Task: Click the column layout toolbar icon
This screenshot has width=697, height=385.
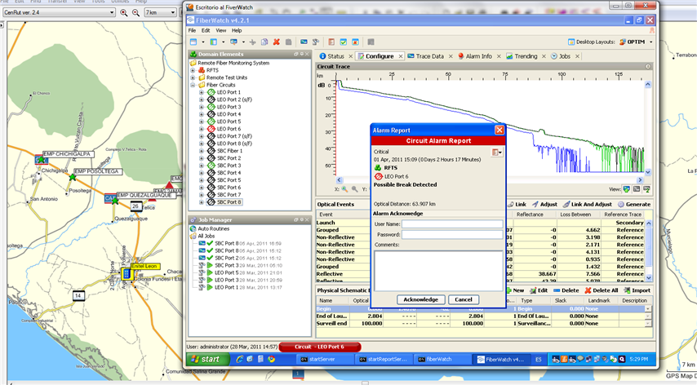Action: [x=214, y=42]
